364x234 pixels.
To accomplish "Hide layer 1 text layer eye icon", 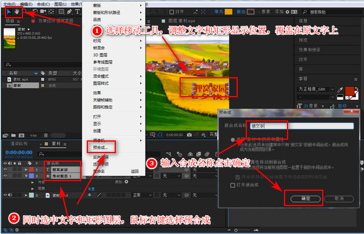I will [5, 170].
